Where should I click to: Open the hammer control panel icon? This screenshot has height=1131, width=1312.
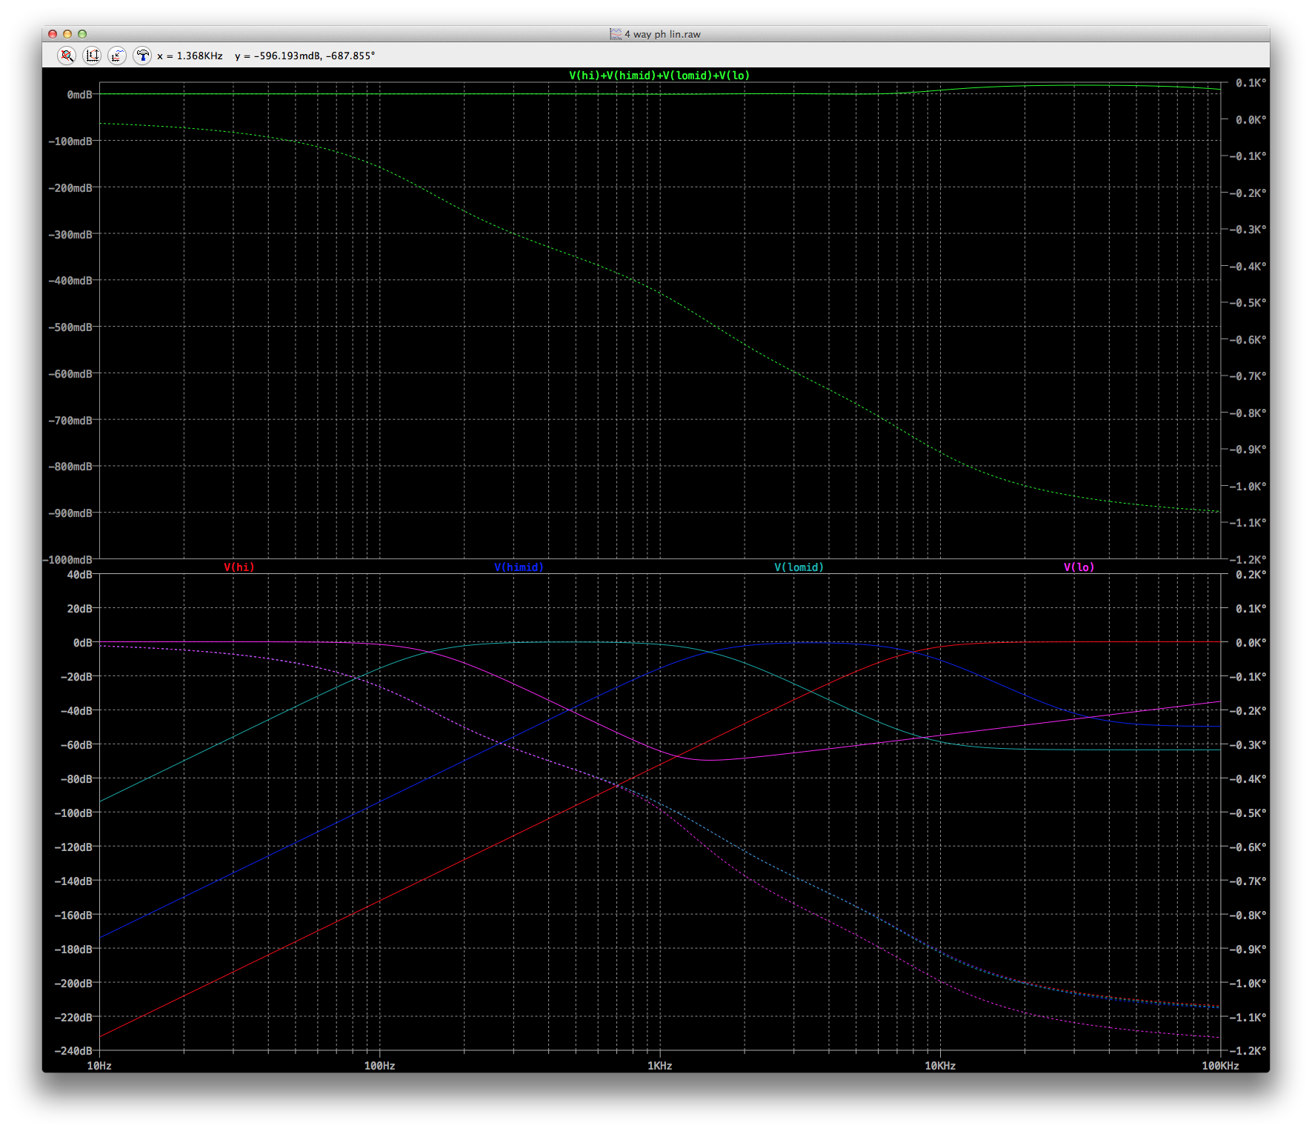click(142, 56)
